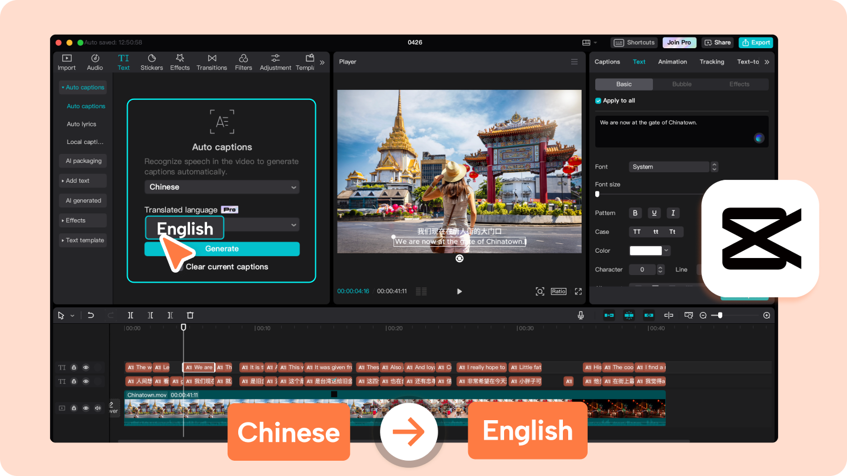Open the Transitions panel
The width and height of the screenshot is (847, 476).
[212, 62]
